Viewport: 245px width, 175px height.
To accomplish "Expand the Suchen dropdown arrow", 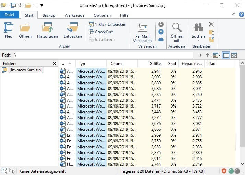I will pos(198,40).
